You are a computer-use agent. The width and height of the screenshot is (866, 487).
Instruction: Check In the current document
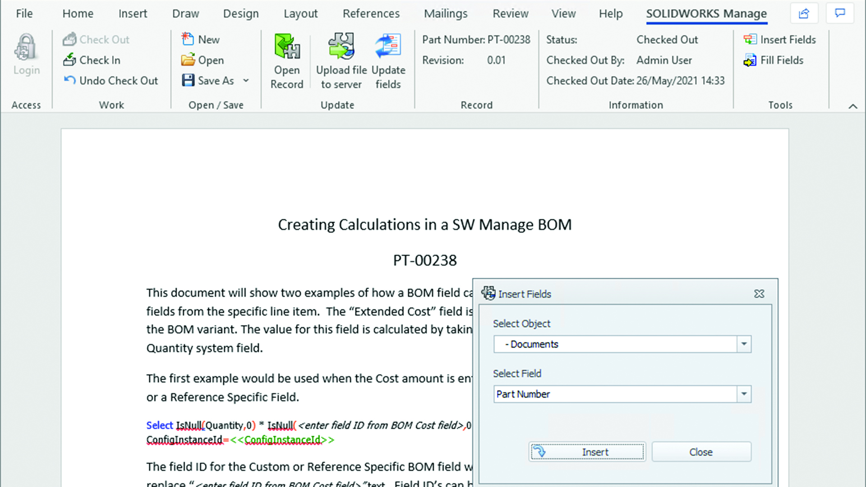(92, 60)
